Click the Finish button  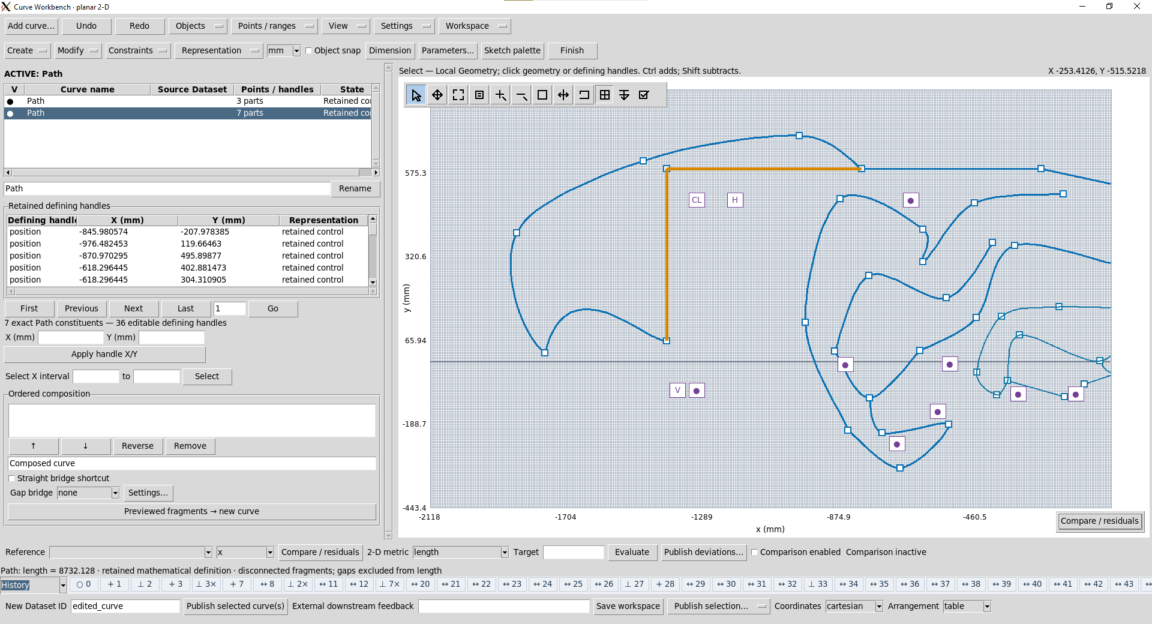(x=572, y=51)
